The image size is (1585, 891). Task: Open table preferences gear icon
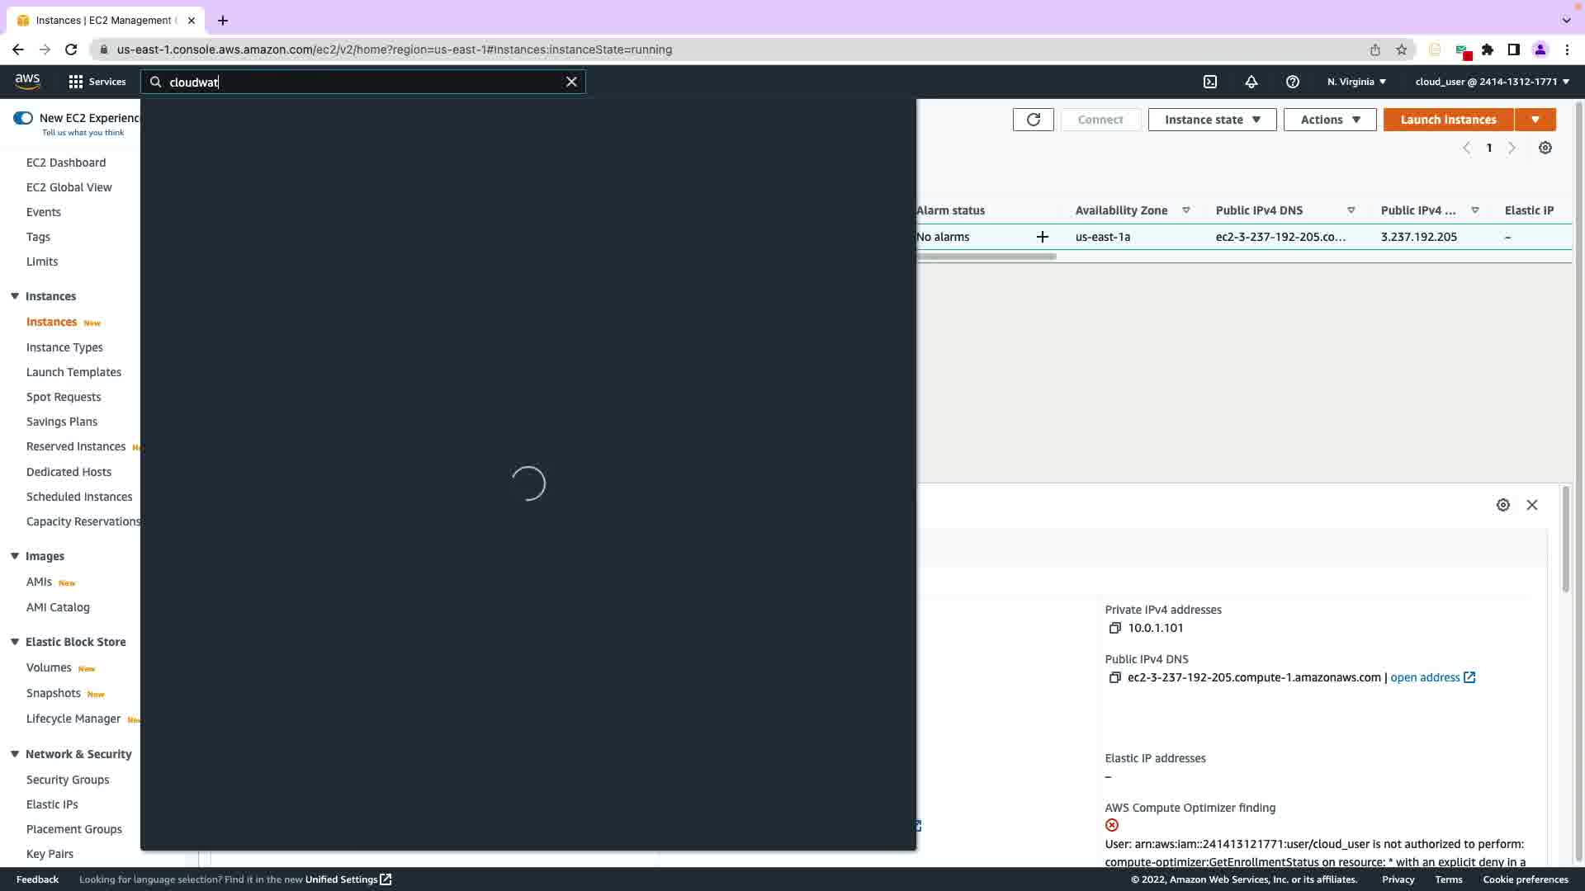pyautogui.click(x=1545, y=148)
